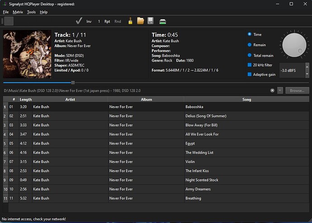The image size is (312, 223).
Task: Open the Matrix menu
Action: (18, 12)
